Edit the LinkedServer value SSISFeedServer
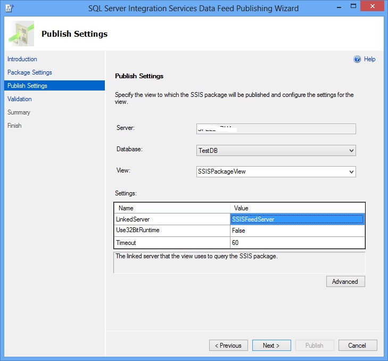Screen dimensions: 388x361 tap(297, 219)
